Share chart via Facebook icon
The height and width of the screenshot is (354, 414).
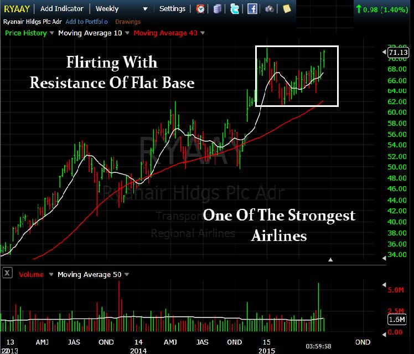point(252,9)
